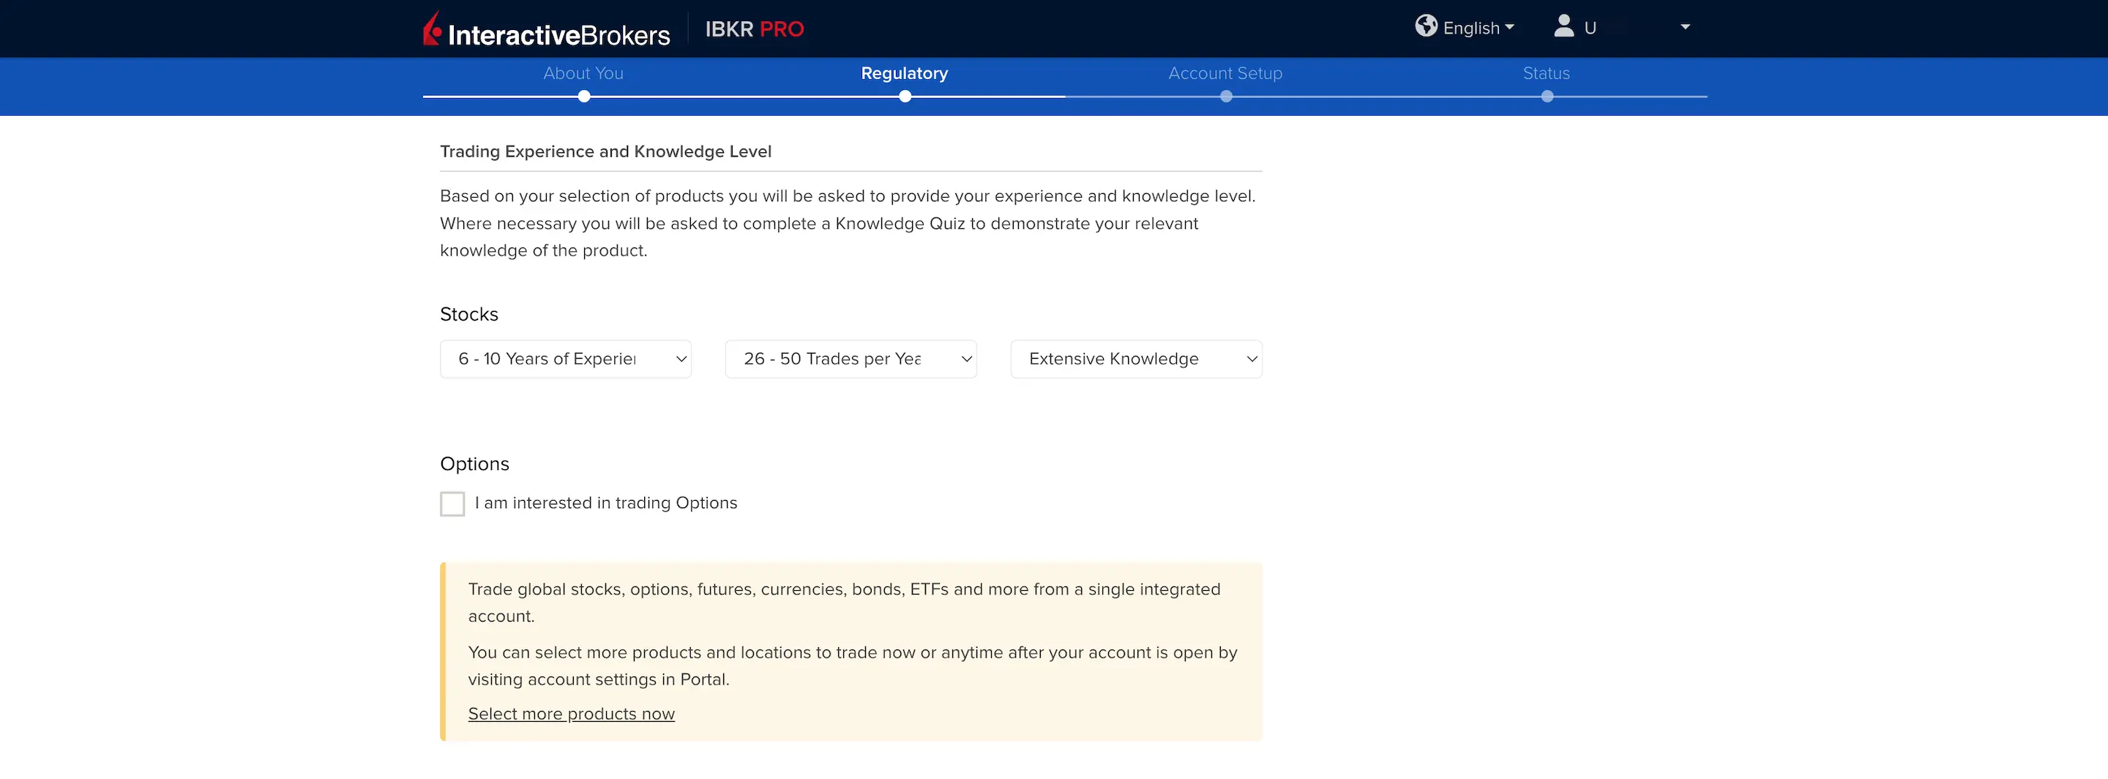The width and height of the screenshot is (2108, 779).
Task: Open the account menu chevron at top right
Action: pyautogui.click(x=1685, y=26)
